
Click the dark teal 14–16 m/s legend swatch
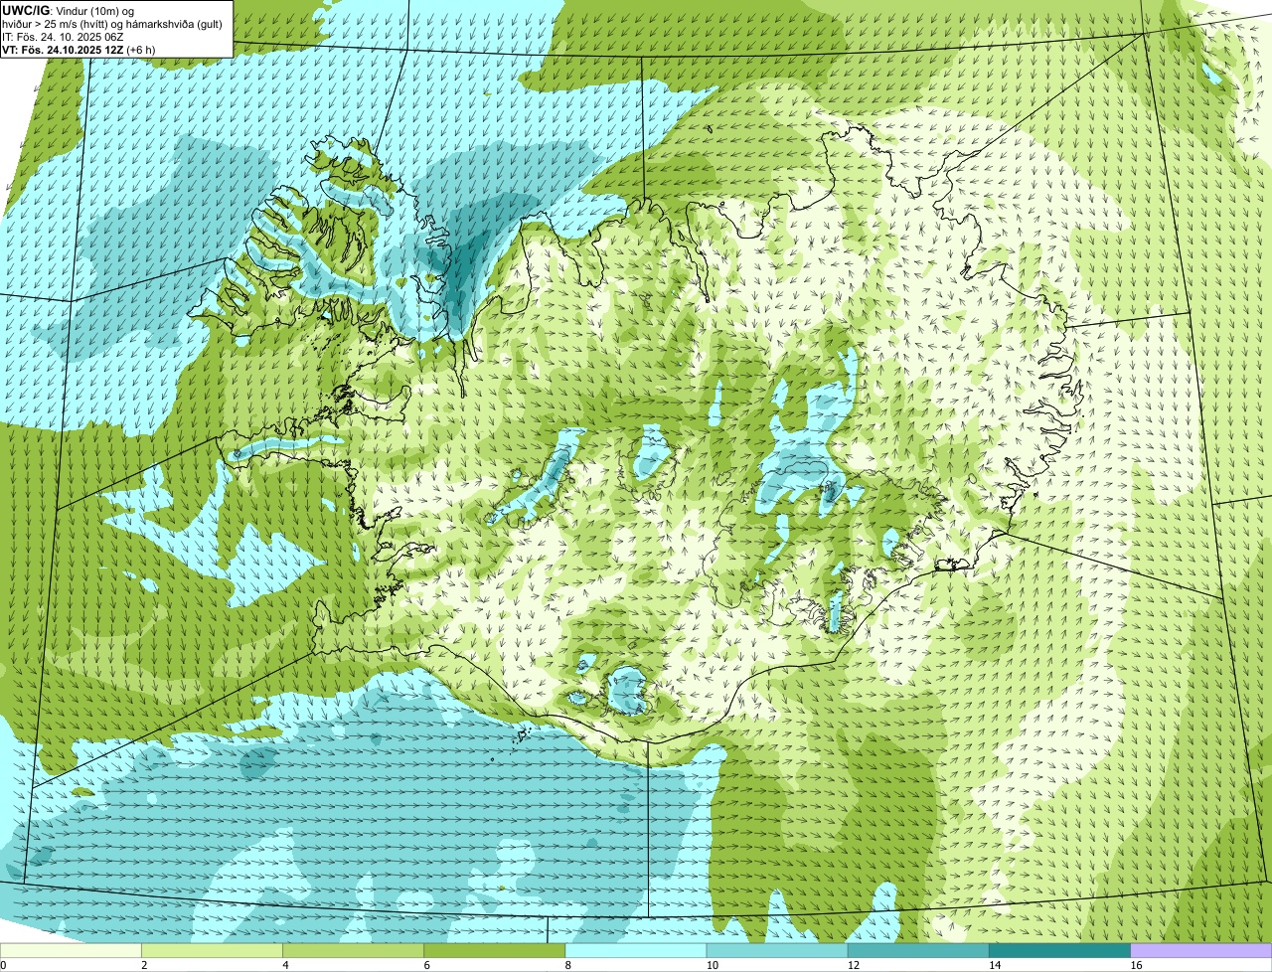(1060, 950)
